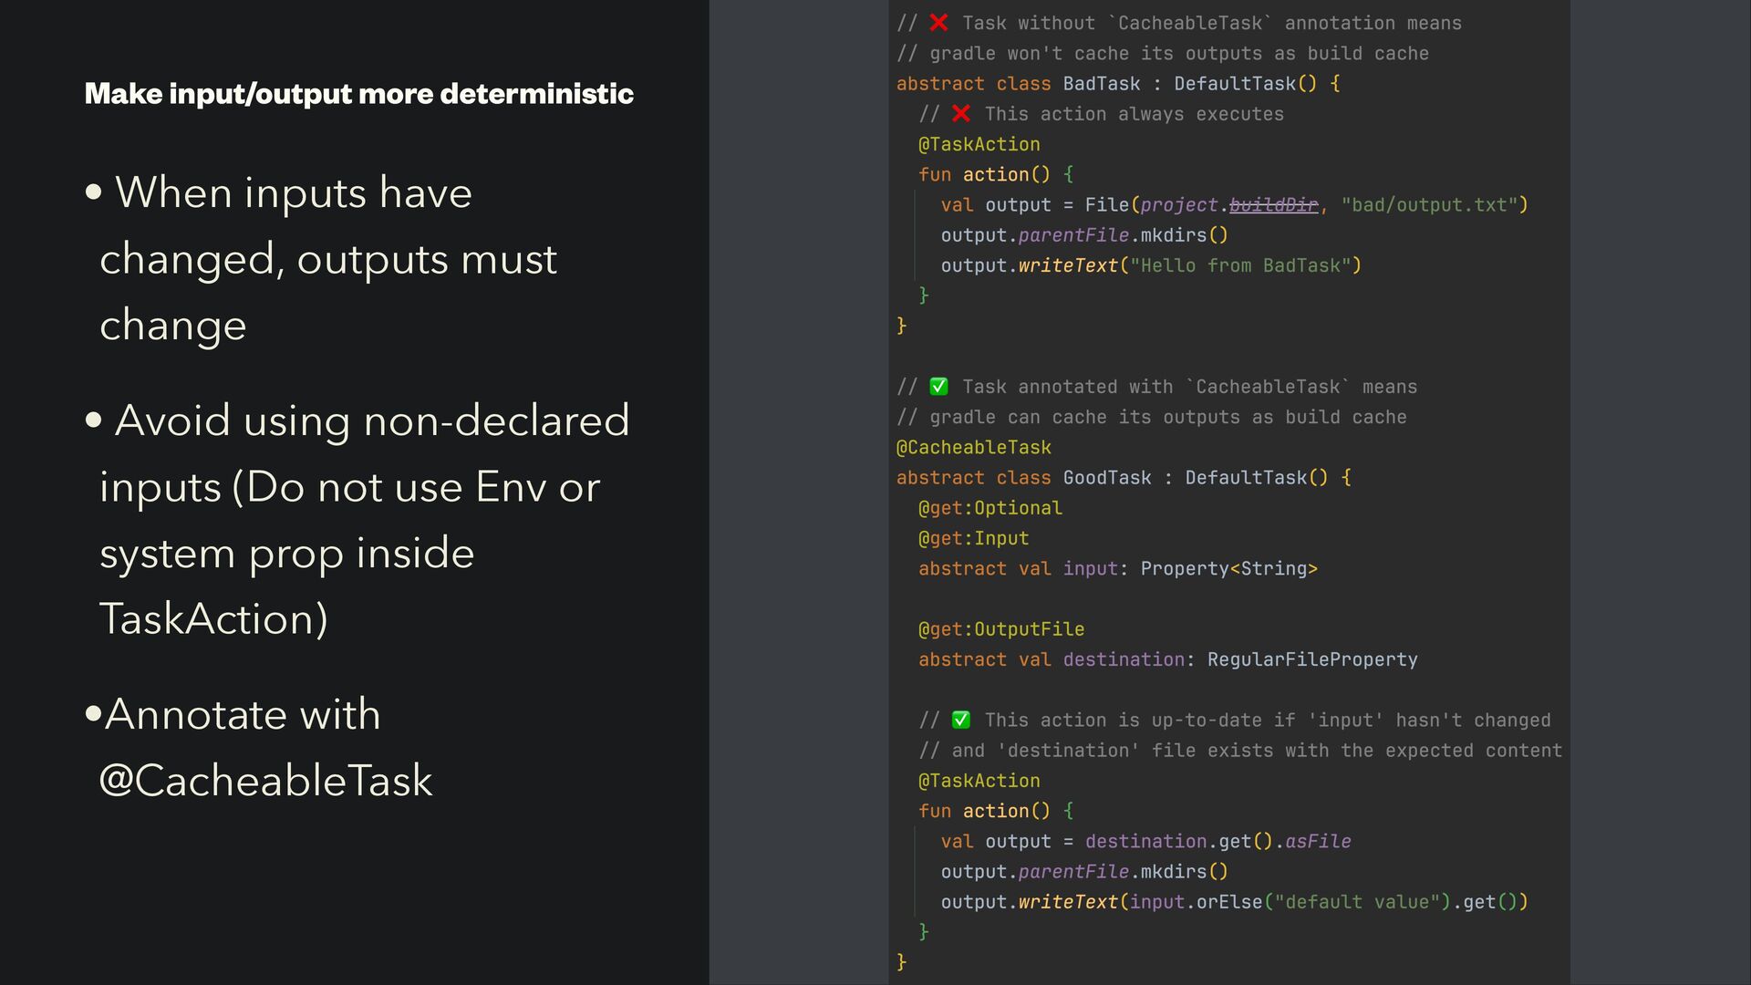
Task: Click 'fun action() {' in GoodTask
Action: click(x=996, y=811)
